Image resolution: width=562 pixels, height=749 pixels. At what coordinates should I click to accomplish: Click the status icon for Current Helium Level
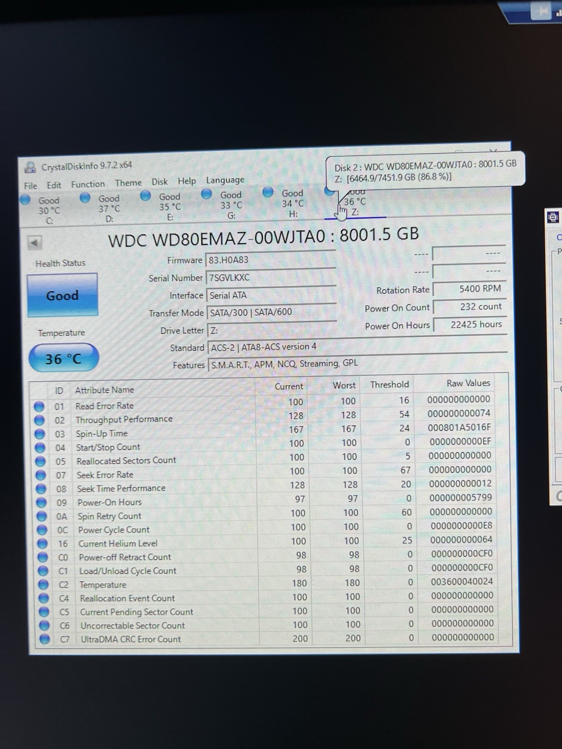[x=43, y=543]
